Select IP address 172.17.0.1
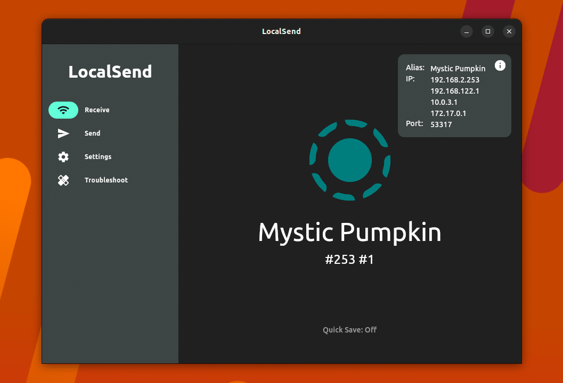The width and height of the screenshot is (563, 383). (x=448, y=113)
